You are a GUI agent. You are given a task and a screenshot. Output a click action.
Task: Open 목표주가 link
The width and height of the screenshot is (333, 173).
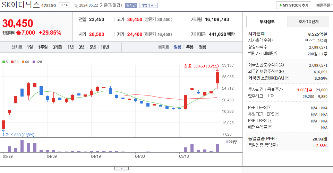[x=275, y=90]
